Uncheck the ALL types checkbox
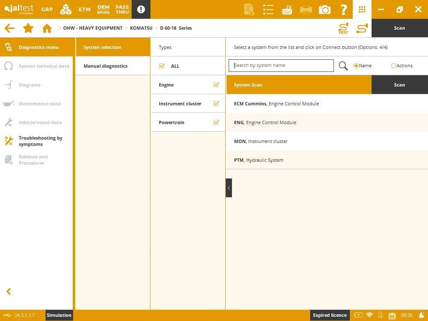 pyautogui.click(x=162, y=66)
